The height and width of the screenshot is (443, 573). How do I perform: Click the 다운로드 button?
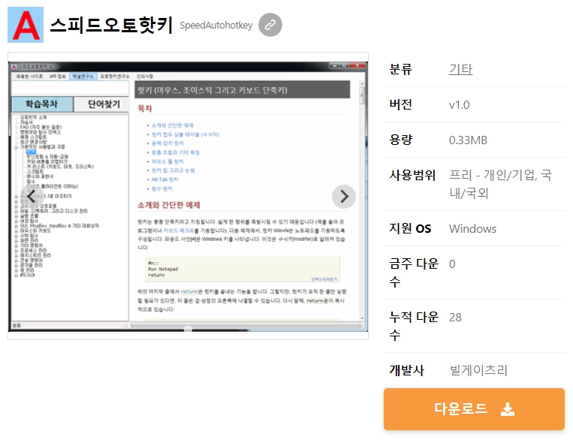tap(474, 409)
